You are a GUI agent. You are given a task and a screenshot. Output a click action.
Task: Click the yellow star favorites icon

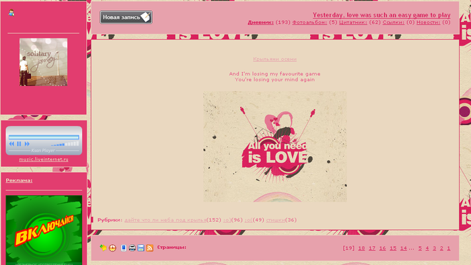click(x=104, y=248)
